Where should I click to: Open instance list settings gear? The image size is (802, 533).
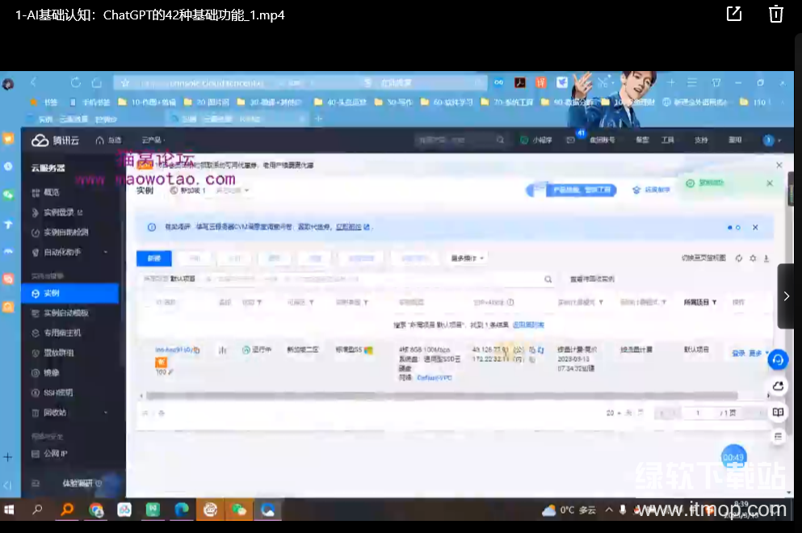tap(753, 258)
